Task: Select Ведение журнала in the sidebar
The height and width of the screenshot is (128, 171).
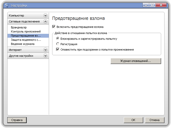Action: pos(28,44)
